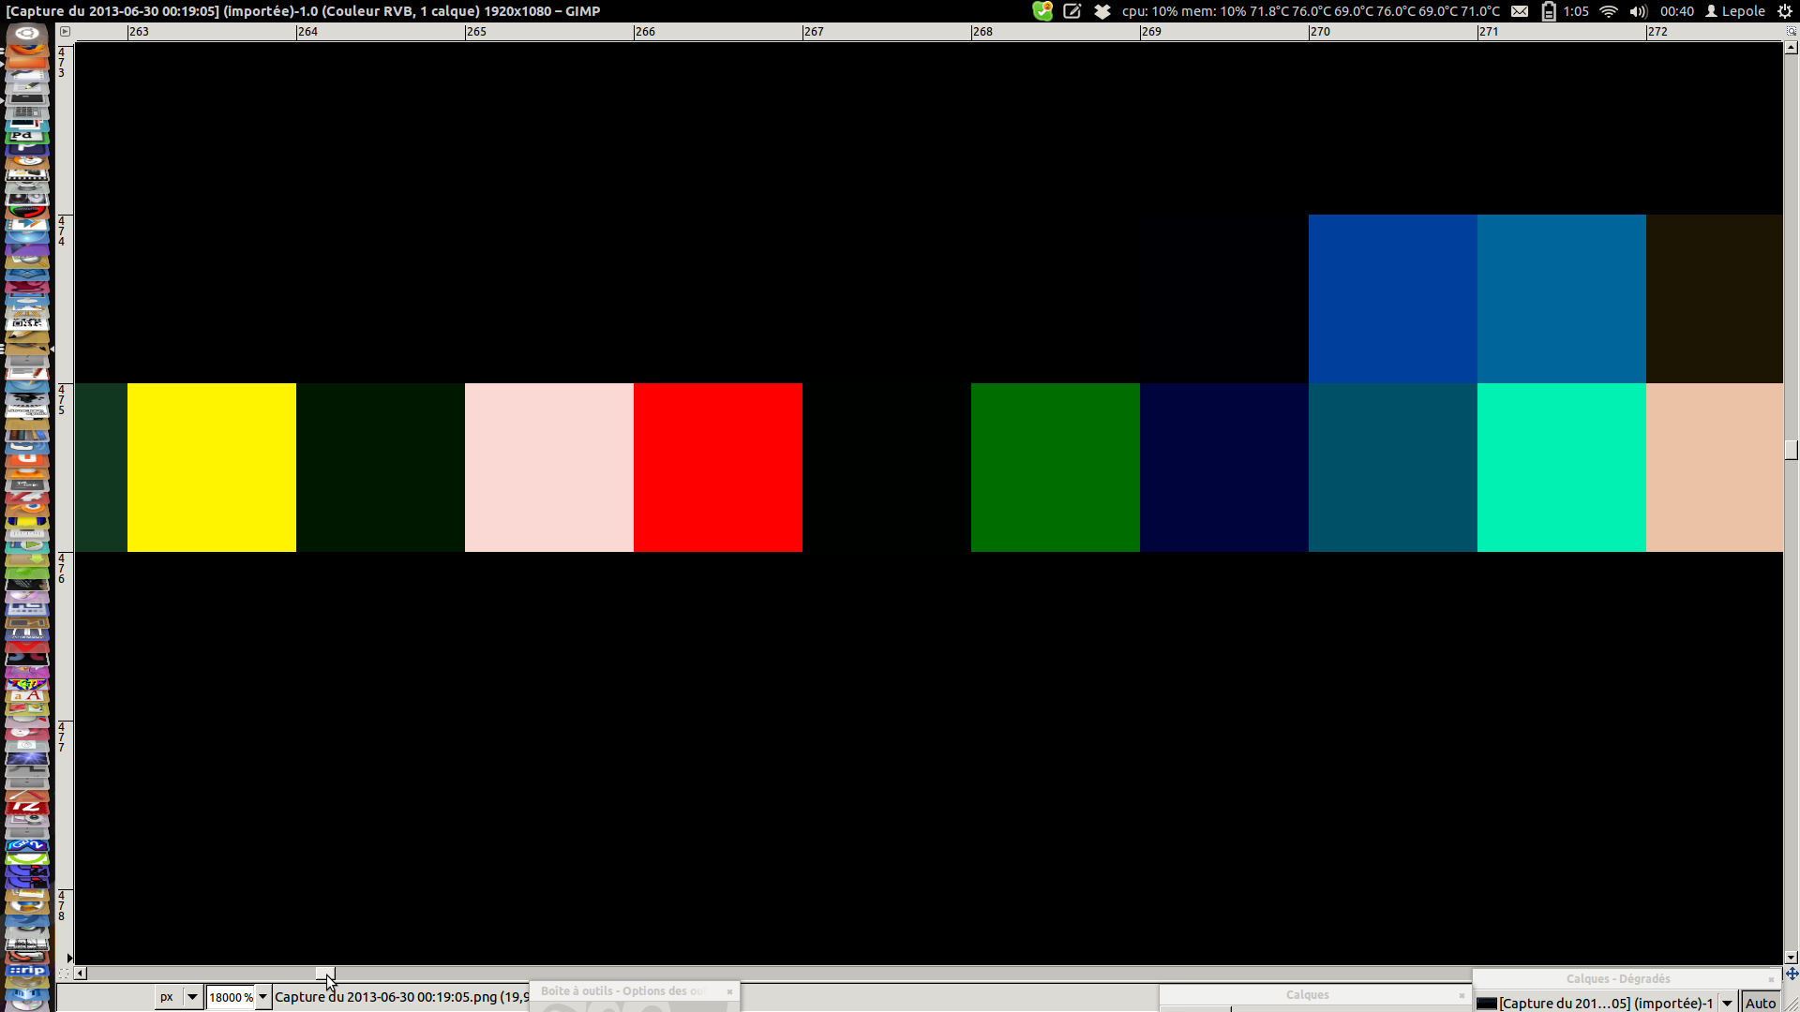
Task: Toggle quick mask button at bottom-left
Action: pyautogui.click(x=64, y=974)
